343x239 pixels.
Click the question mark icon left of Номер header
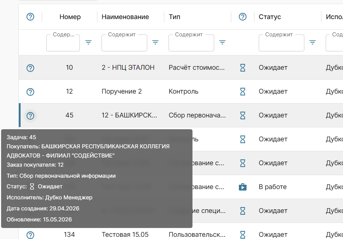[30, 17]
